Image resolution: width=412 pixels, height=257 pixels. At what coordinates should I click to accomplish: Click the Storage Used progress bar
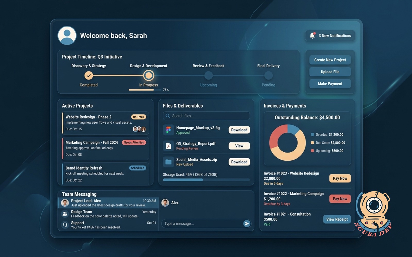206,180
